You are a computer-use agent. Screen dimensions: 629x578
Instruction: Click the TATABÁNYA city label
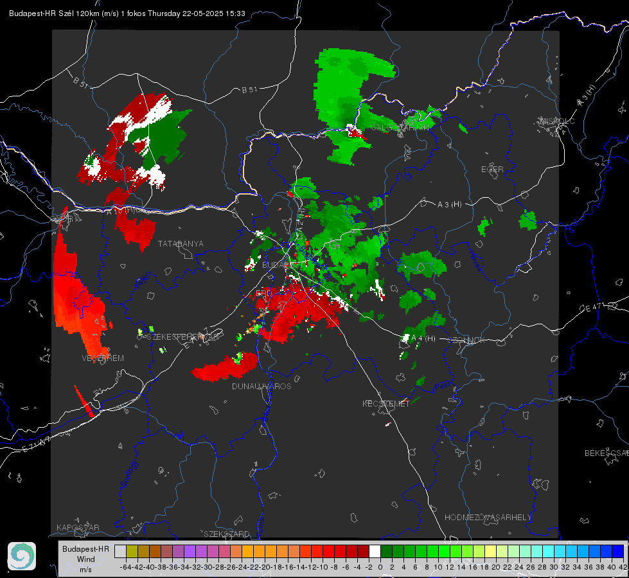point(181,244)
